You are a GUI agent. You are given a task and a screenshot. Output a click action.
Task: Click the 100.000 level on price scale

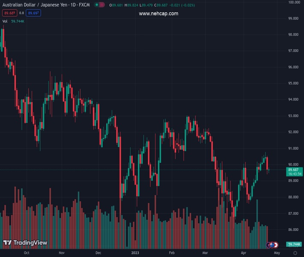294,2
